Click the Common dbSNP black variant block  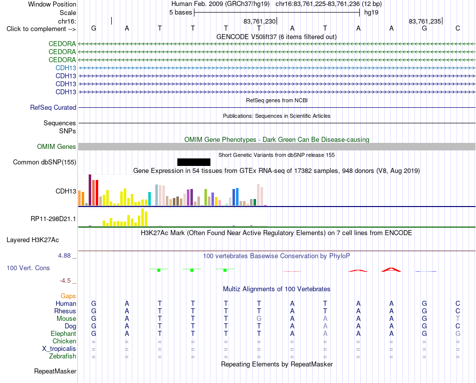click(x=194, y=162)
